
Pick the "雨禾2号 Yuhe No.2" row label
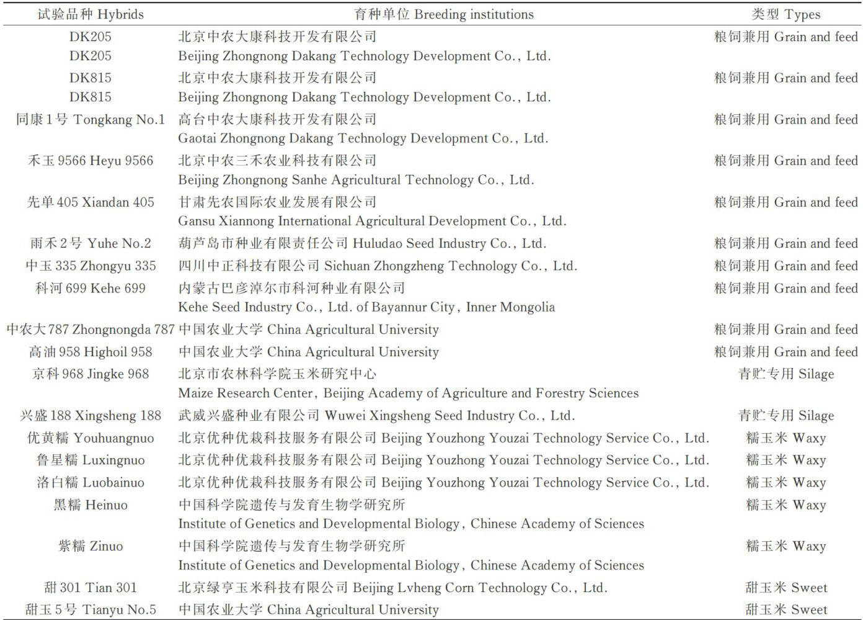(91, 243)
